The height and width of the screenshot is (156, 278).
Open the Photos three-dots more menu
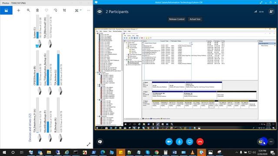(x=89, y=10)
